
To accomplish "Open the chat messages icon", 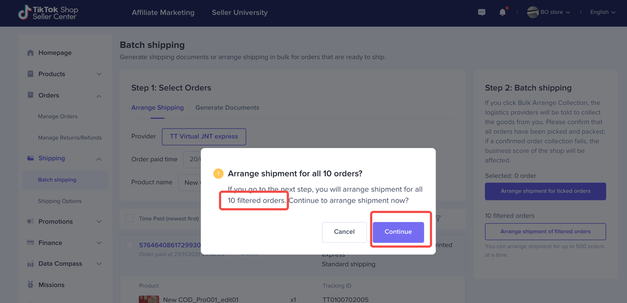I will (x=482, y=12).
